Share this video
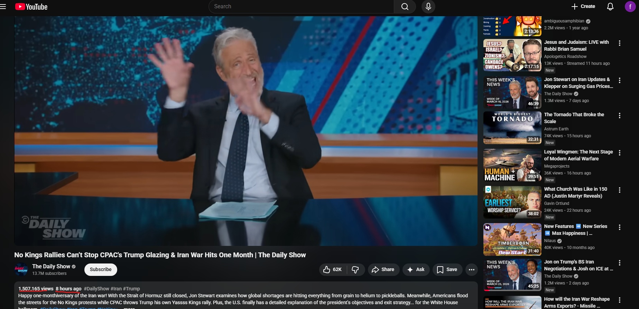Image resolution: width=639 pixels, height=309 pixels. click(383, 270)
